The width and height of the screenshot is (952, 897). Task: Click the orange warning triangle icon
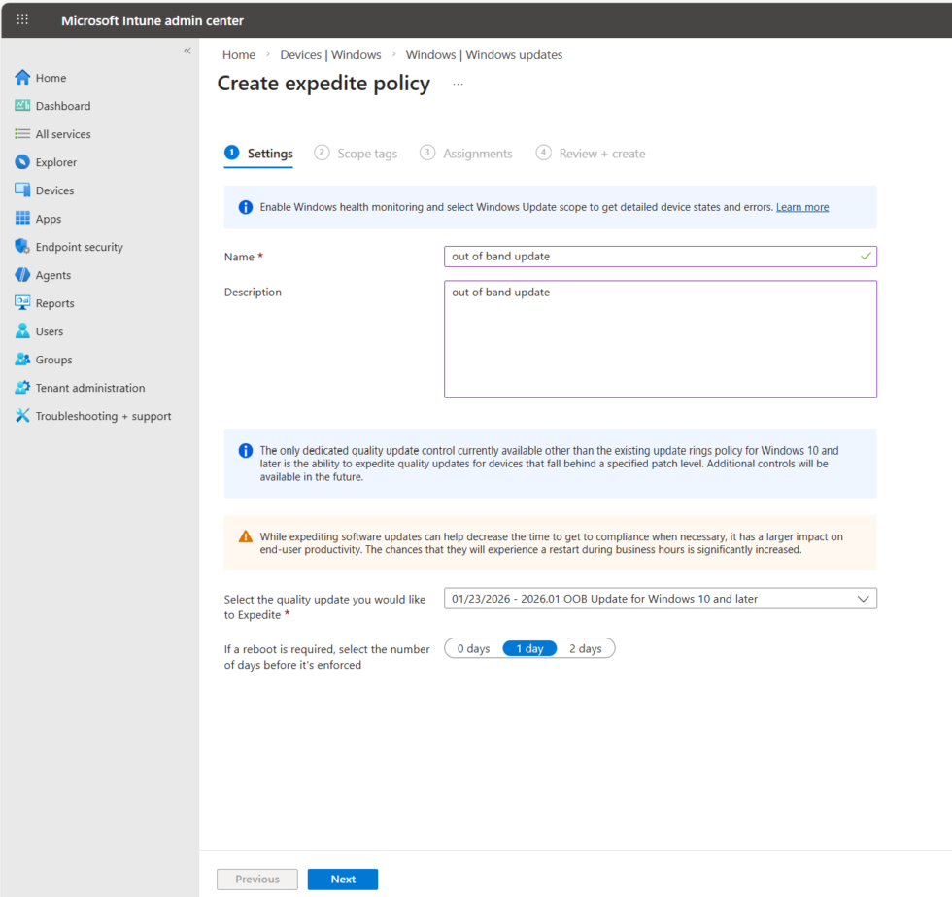coord(245,536)
